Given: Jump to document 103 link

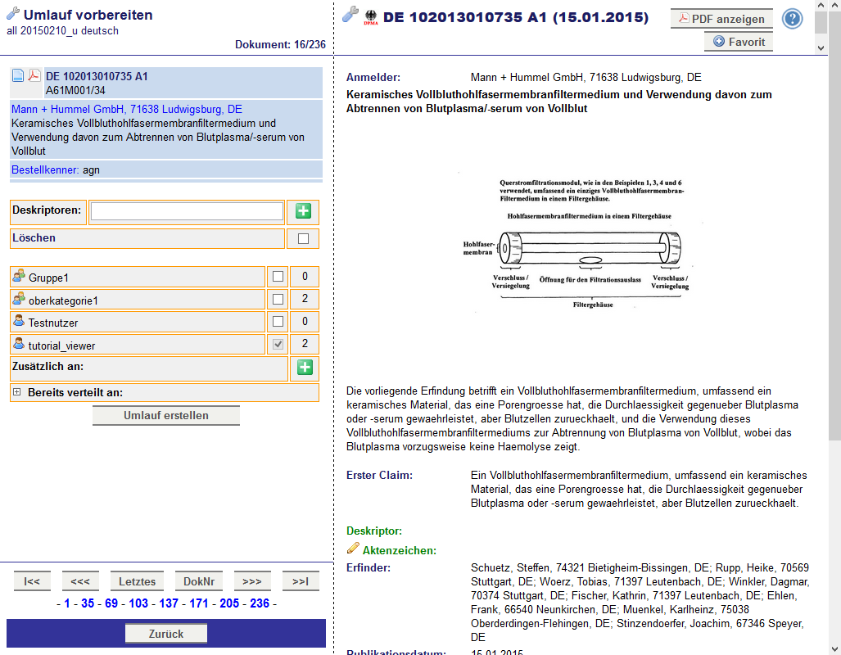Looking at the screenshot, I should (x=138, y=603).
